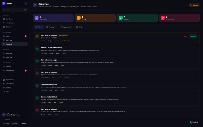Select Approvals in the sidebar
This screenshot has height=127, width=203.
[15, 44]
